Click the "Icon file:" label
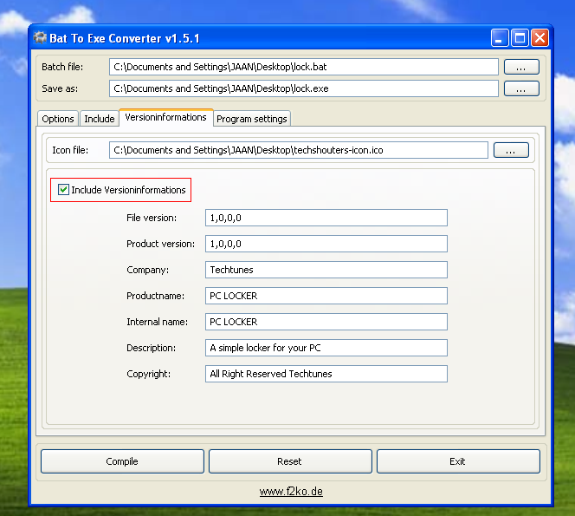Image resolution: width=575 pixels, height=516 pixels. [x=70, y=150]
